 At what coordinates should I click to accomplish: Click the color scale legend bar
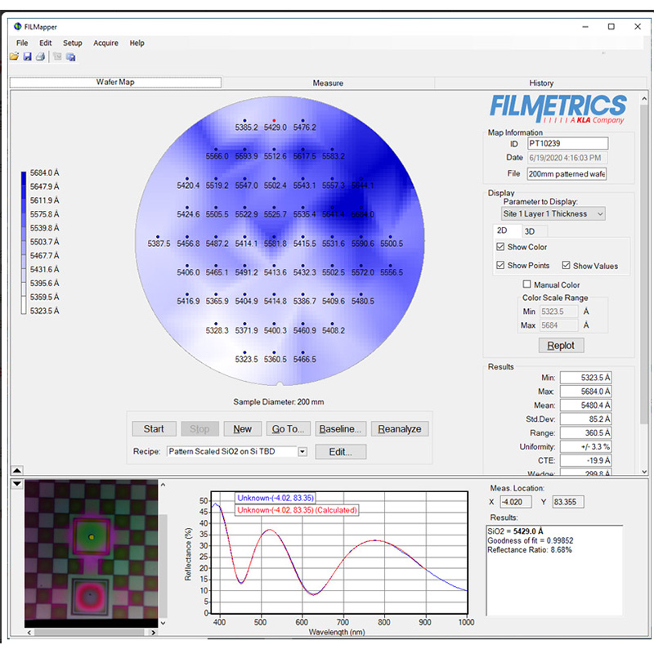[x=25, y=241]
